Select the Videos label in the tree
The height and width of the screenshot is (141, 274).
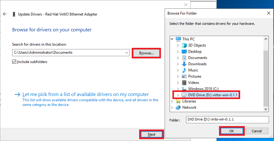194,83
